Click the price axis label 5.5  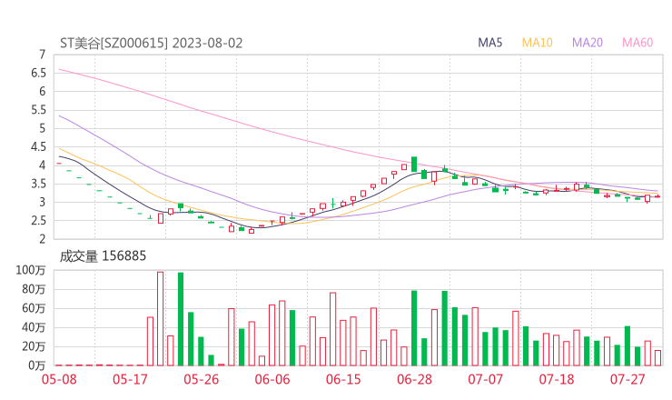tap(38, 110)
